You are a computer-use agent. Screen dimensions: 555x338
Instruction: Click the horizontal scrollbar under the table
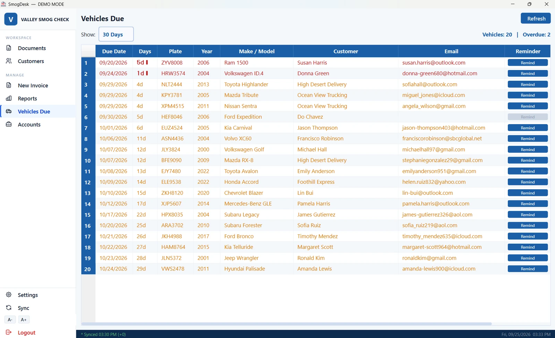[287, 324]
